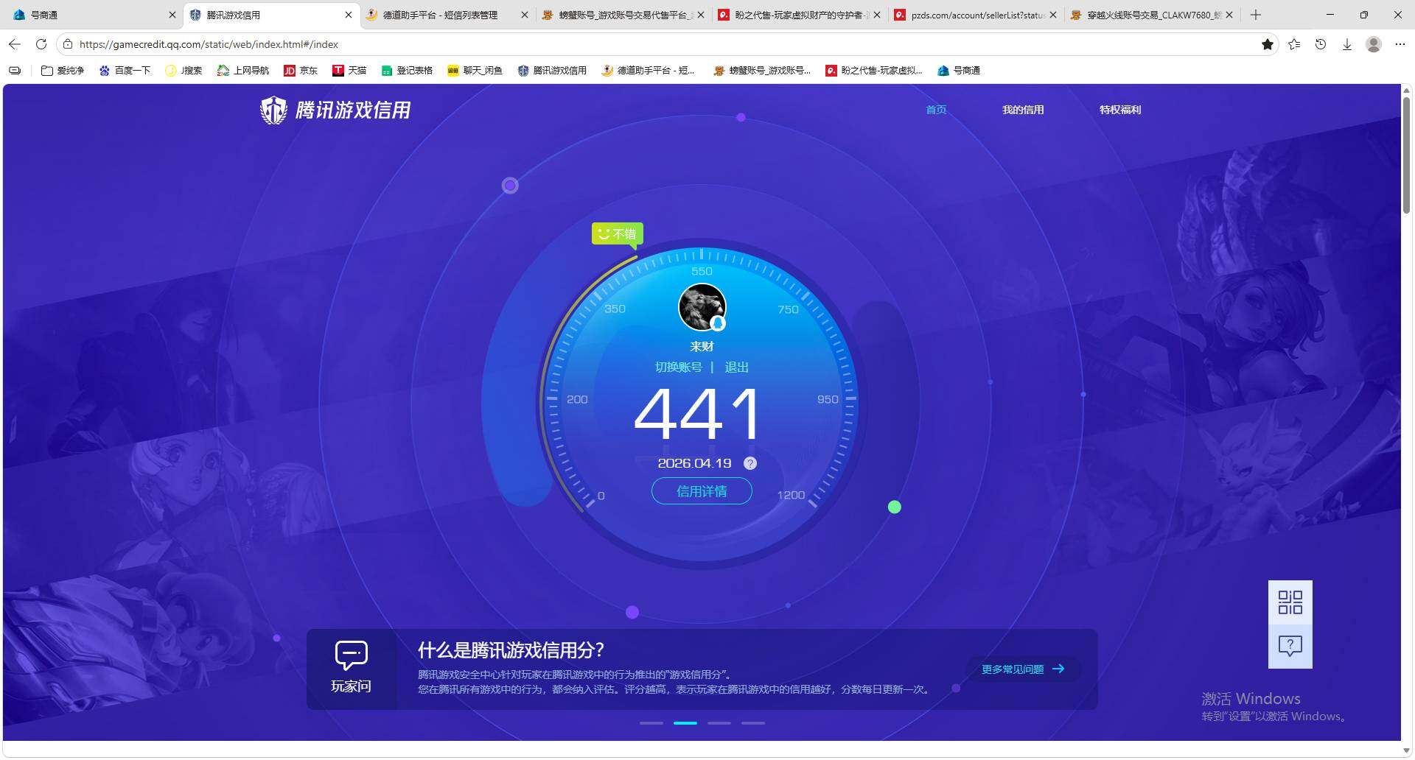Open the QR code panel on the right
This screenshot has width=1415, height=760.
pos(1290,602)
